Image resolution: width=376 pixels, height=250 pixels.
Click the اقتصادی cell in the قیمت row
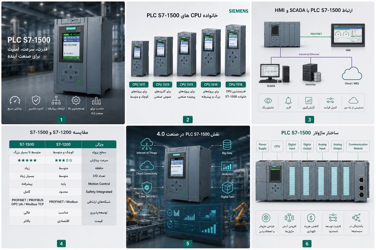pos(63,221)
